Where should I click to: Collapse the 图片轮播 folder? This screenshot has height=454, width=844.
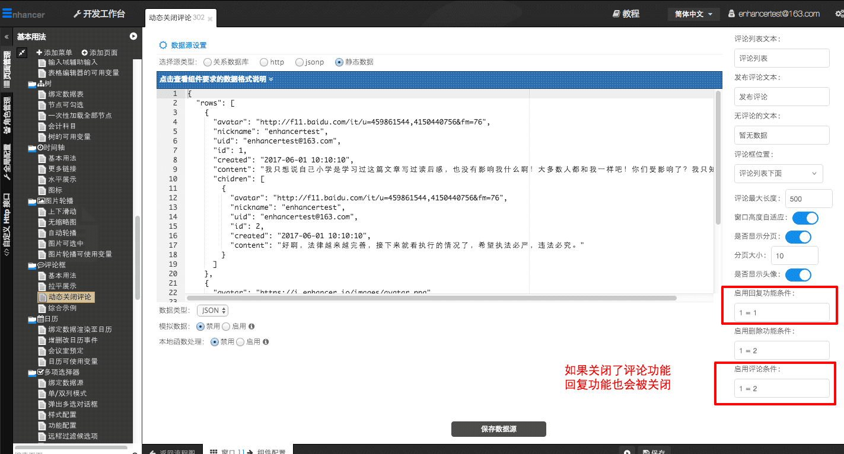click(32, 201)
